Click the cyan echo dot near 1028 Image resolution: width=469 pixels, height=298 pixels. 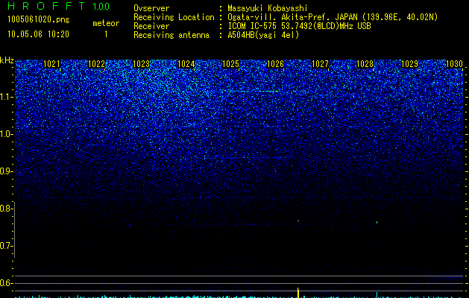(x=377, y=222)
